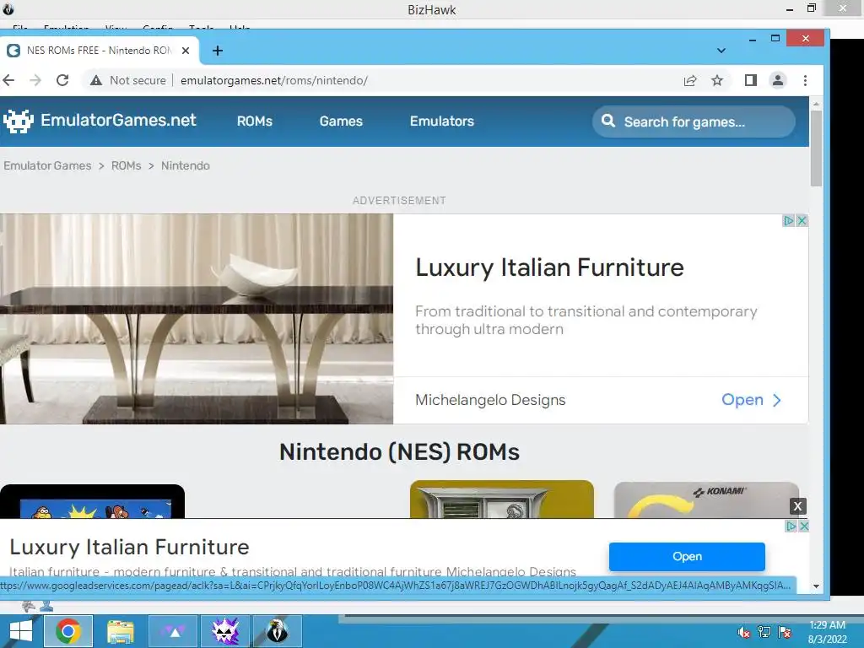864x648 pixels.
Task: Click the purple triangle taskbar app
Action: (x=173, y=631)
